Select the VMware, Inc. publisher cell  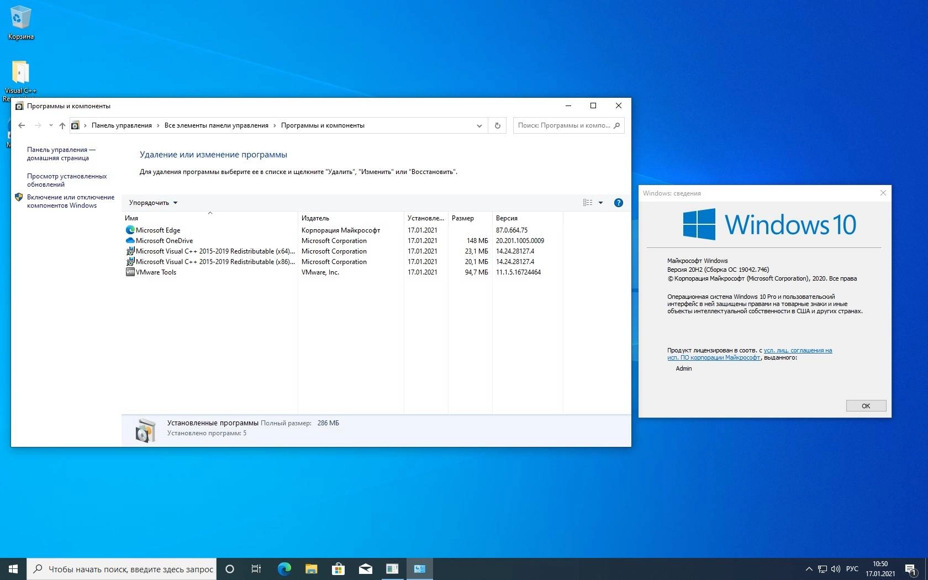[320, 272]
